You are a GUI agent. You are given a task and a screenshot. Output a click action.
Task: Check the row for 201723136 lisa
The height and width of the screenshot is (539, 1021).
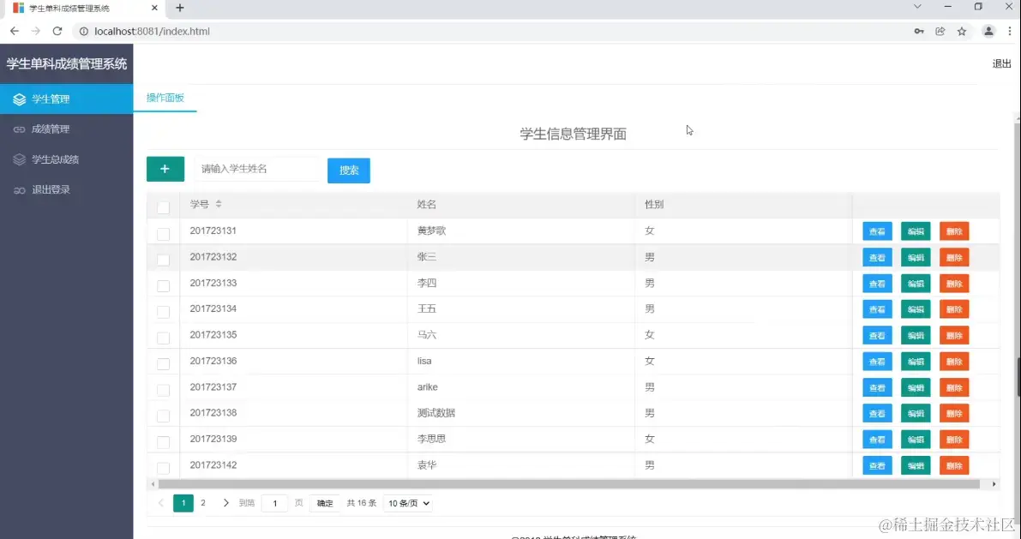pos(164,364)
